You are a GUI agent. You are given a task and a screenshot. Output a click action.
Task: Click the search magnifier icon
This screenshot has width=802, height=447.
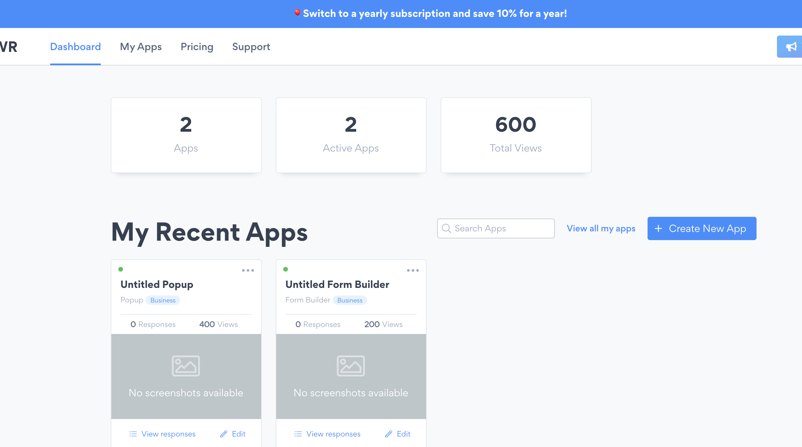pyautogui.click(x=446, y=228)
